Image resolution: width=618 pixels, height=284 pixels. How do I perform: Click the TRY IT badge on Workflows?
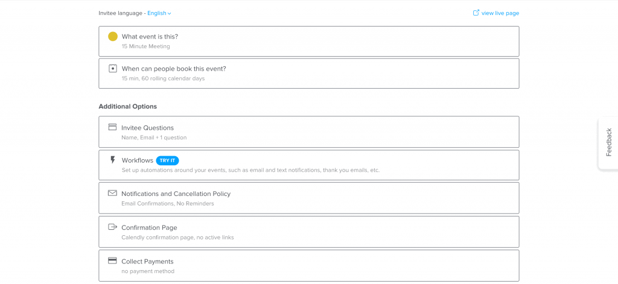168,160
